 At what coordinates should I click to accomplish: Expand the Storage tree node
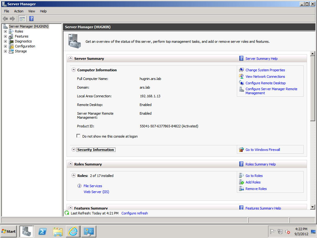click(x=6, y=51)
